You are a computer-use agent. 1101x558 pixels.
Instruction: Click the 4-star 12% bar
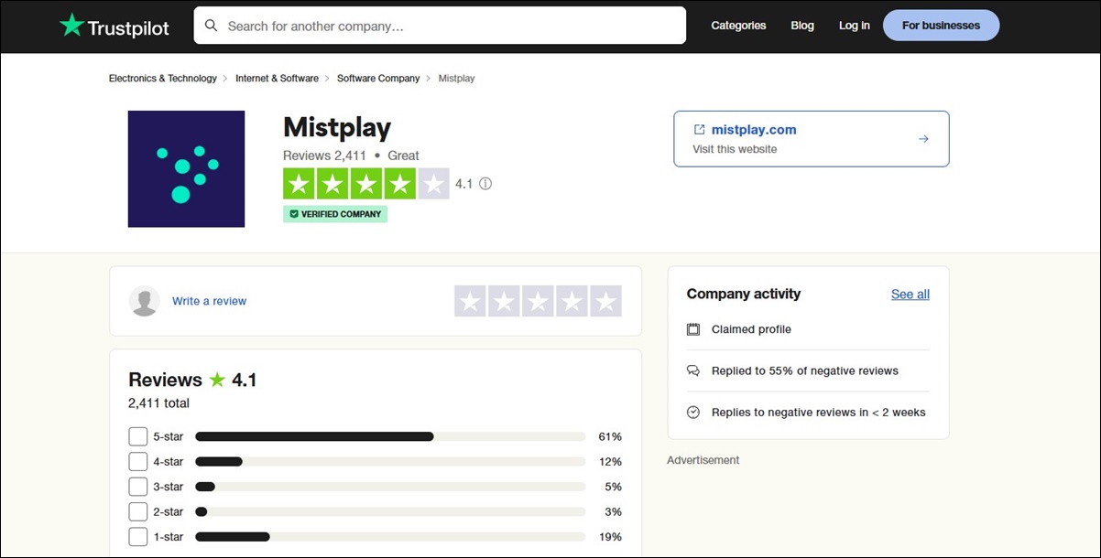[390, 462]
